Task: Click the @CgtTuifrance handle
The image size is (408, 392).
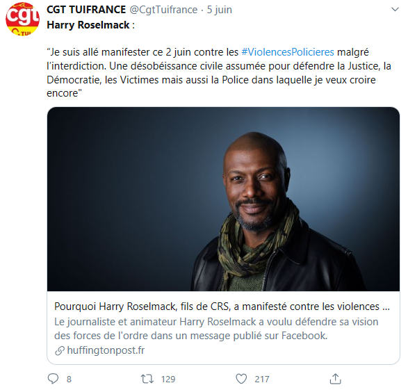Action: tap(163, 10)
